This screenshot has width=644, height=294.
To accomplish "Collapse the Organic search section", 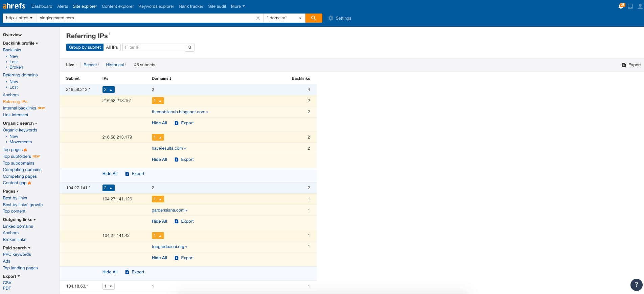I will point(20,123).
